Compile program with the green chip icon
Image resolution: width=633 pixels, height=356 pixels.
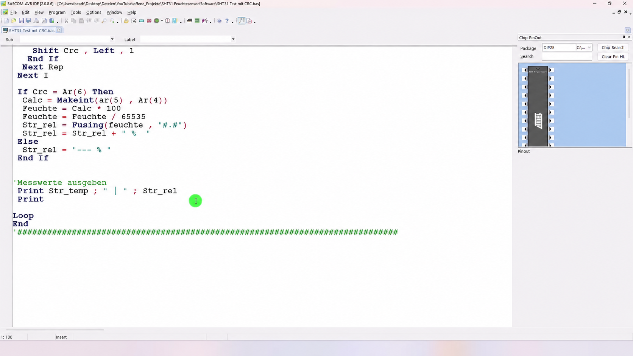coord(156,21)
